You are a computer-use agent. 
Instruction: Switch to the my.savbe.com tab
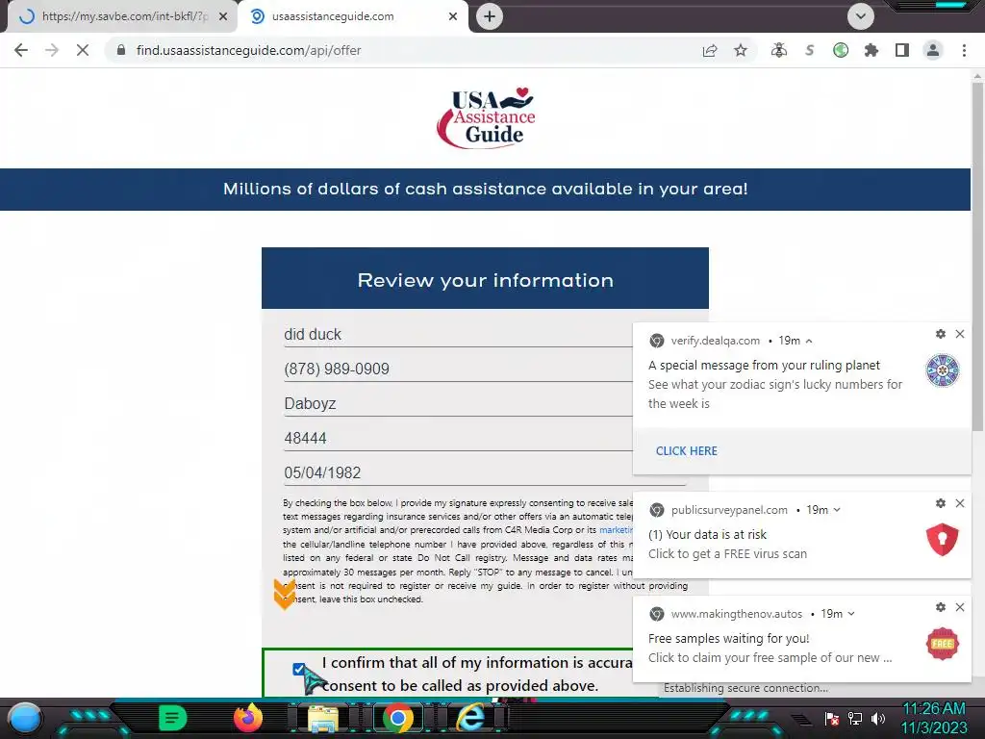124,16
